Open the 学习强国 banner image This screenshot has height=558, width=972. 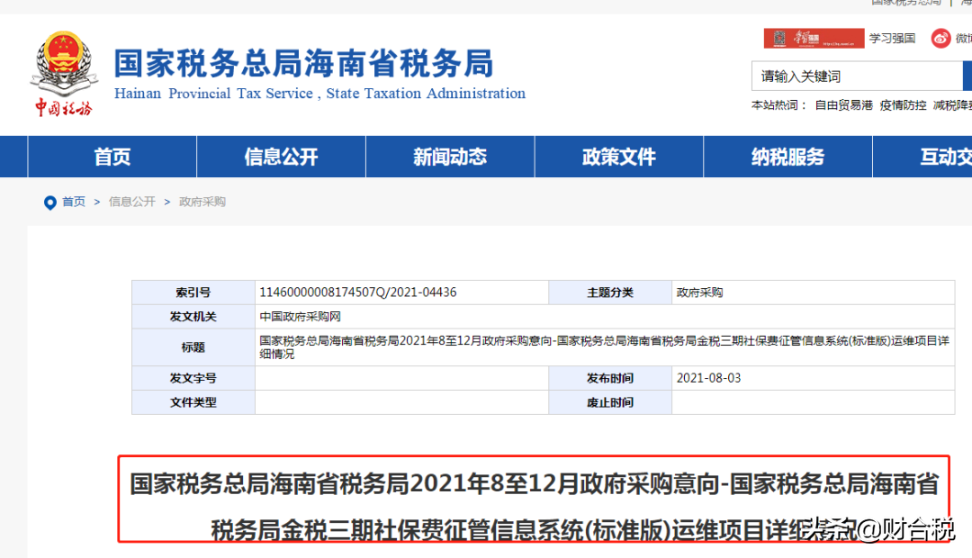[x=814, y=38]
